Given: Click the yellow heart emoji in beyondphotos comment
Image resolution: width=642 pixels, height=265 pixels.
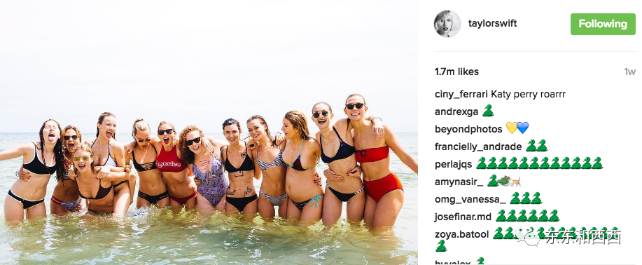Looking at the screenshot, I should (511, 128).
